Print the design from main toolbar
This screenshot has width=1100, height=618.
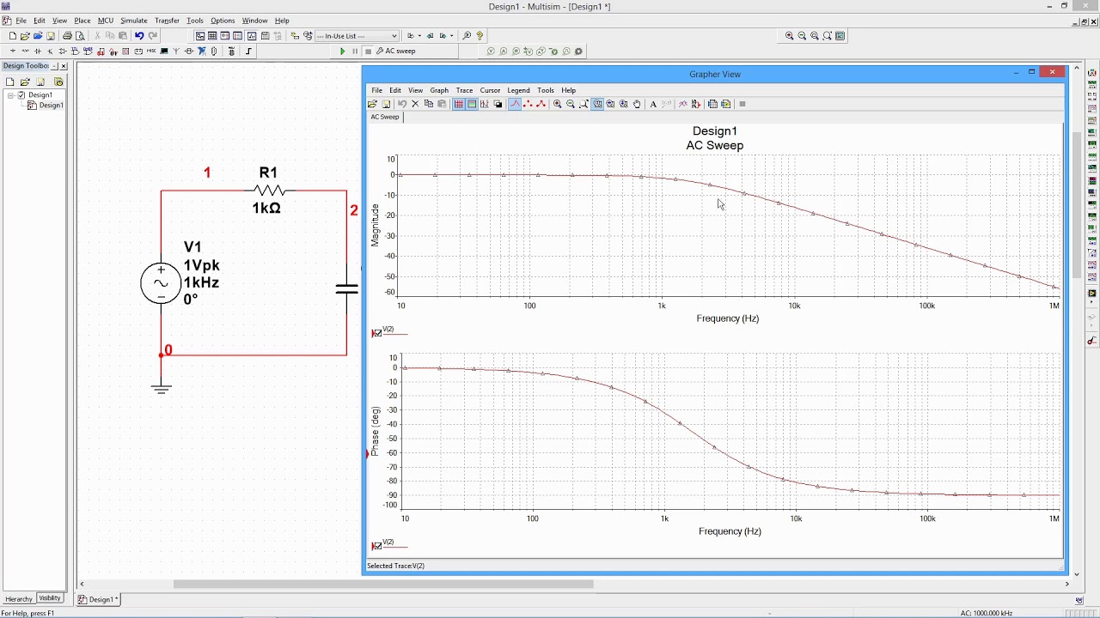tap(67, 36)
